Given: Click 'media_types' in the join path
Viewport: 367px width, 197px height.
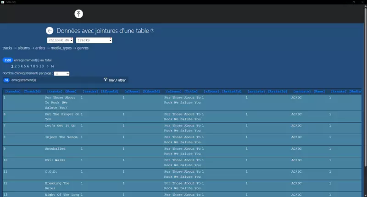Looking at the screenshot, I should click(x=61, y=48).
